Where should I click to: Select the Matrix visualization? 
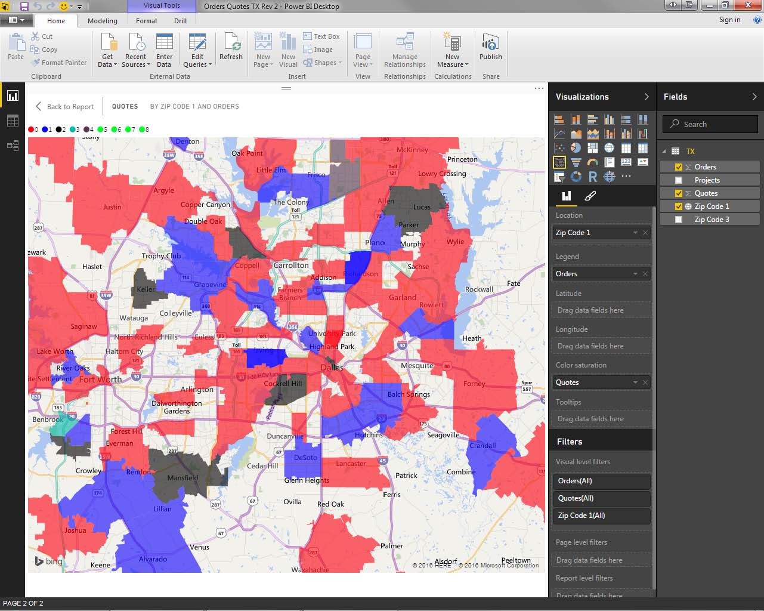coord(642,148)
